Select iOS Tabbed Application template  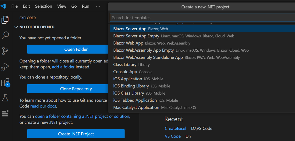tap(202, 100)
